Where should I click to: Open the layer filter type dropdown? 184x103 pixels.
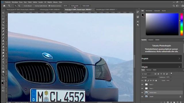click(146, 74)
